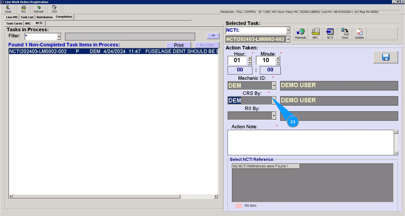Expand the Filter dropdown
The height and width of the screenshot is (216, 405).
coord(59,36)
